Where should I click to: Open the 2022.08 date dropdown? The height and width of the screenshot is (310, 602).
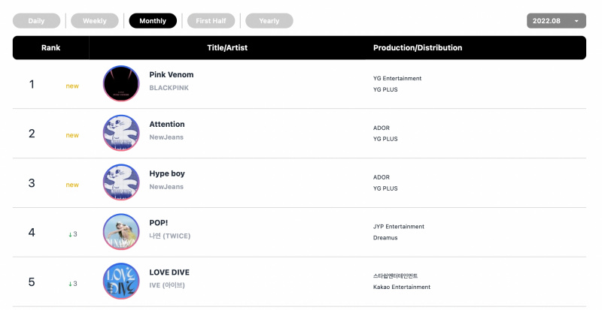tap(556, 21)
